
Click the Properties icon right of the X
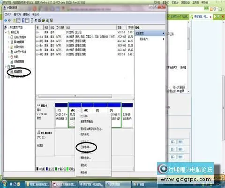[40, 20]
